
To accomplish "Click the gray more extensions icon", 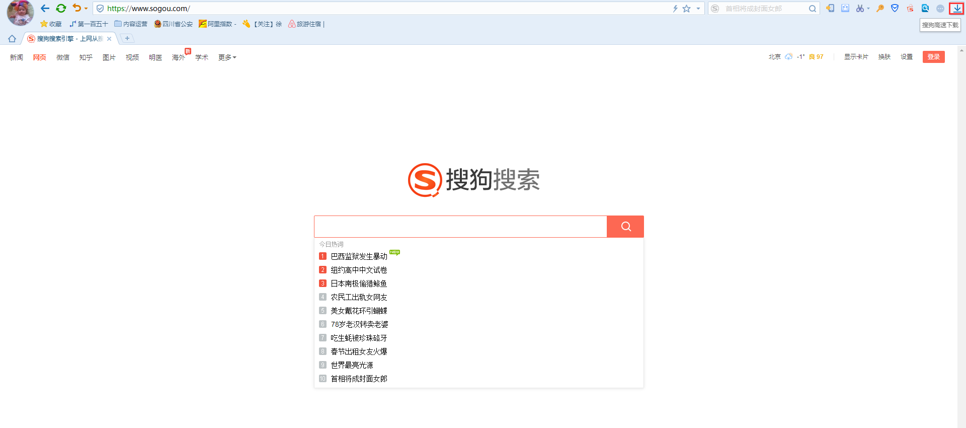I will coord(940,9).
